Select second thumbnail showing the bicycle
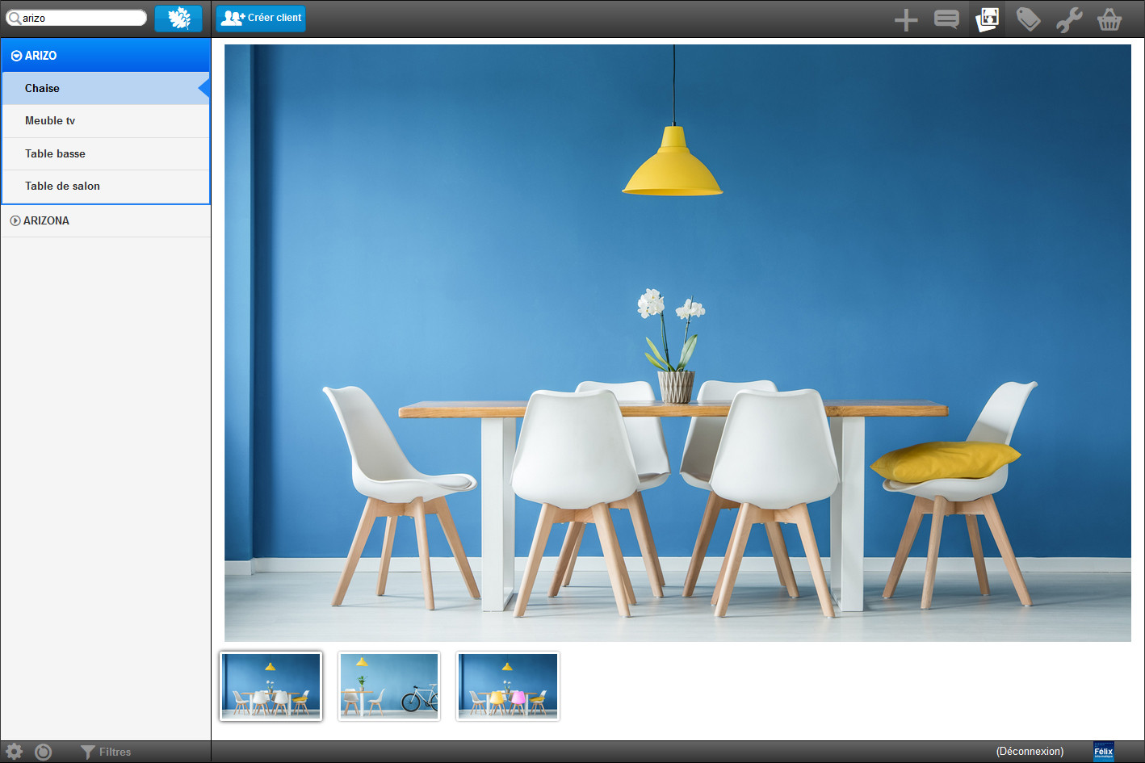The image size is (1145, 763). pyautogui.click(x=389, y=686)
